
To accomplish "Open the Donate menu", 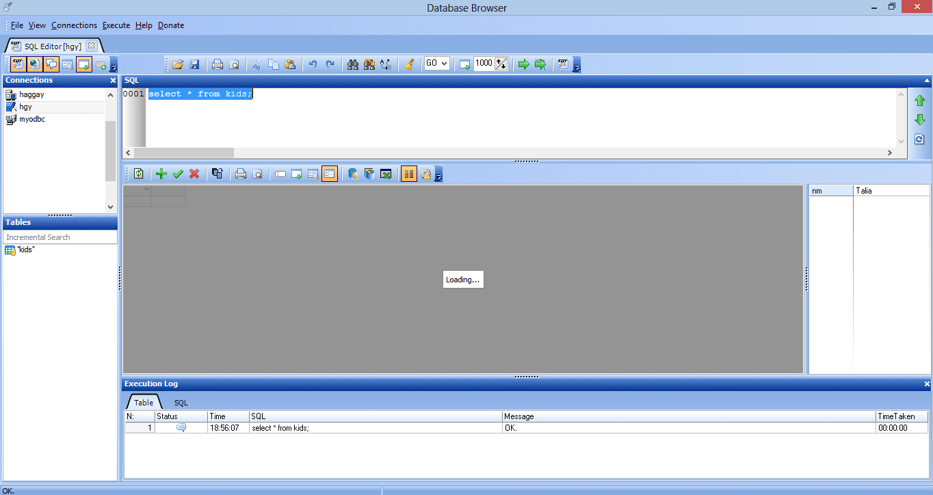I will tap(171, 25).
